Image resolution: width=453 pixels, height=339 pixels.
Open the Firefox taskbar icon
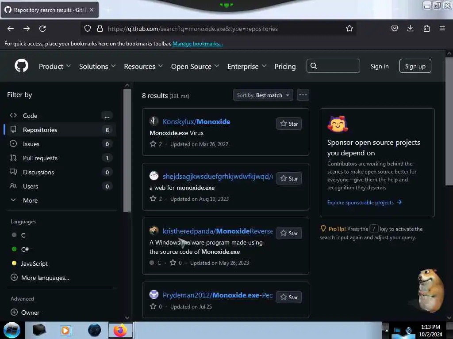coord(120,330)
